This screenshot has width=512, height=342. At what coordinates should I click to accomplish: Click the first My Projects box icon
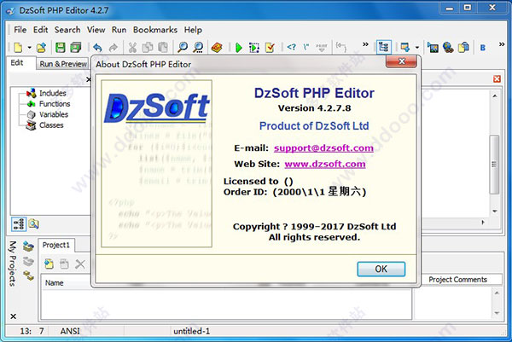28,246
